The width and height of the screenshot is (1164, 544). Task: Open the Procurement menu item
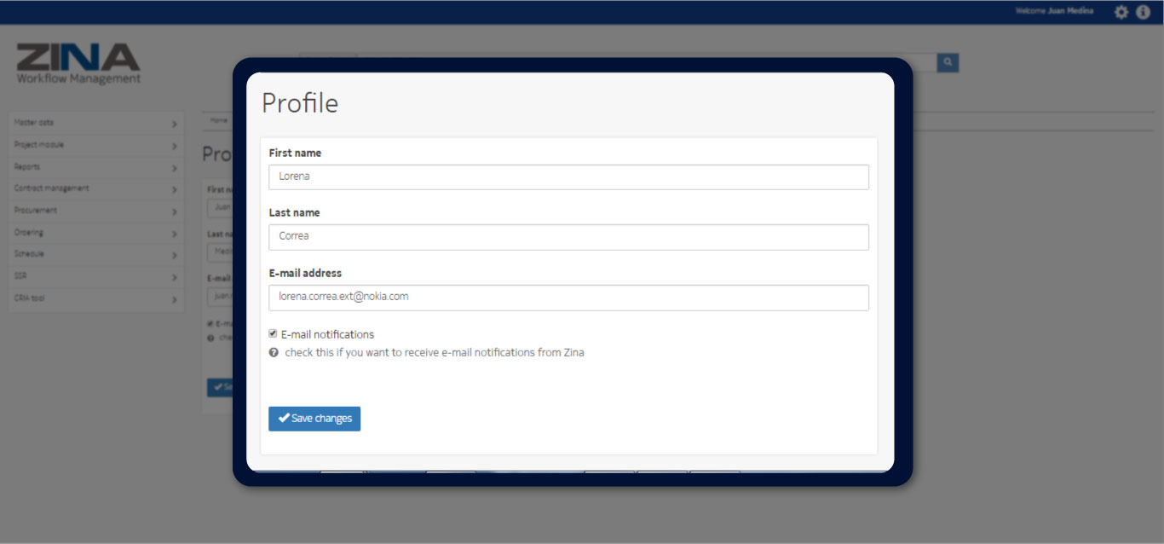point(36,211)
